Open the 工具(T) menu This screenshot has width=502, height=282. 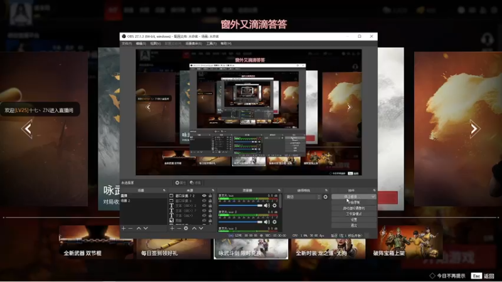tap(211, 43)
